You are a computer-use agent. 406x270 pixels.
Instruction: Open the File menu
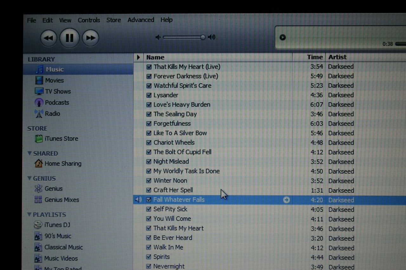(31, 20)
